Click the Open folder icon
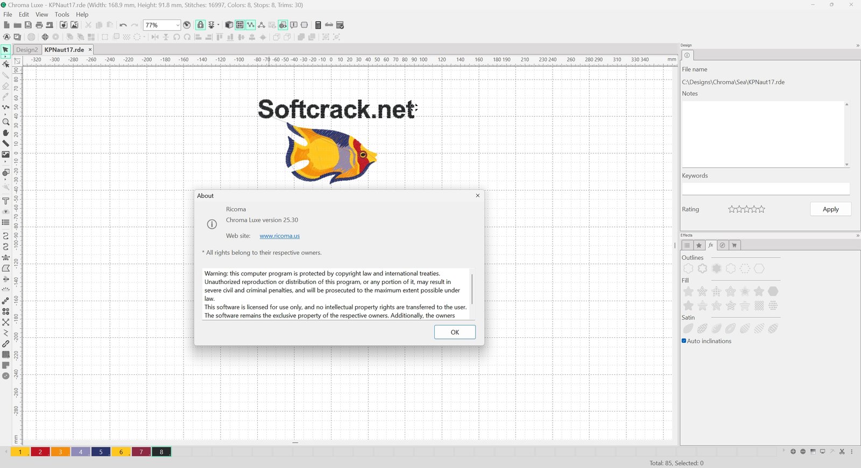 (x=17, y=25)
